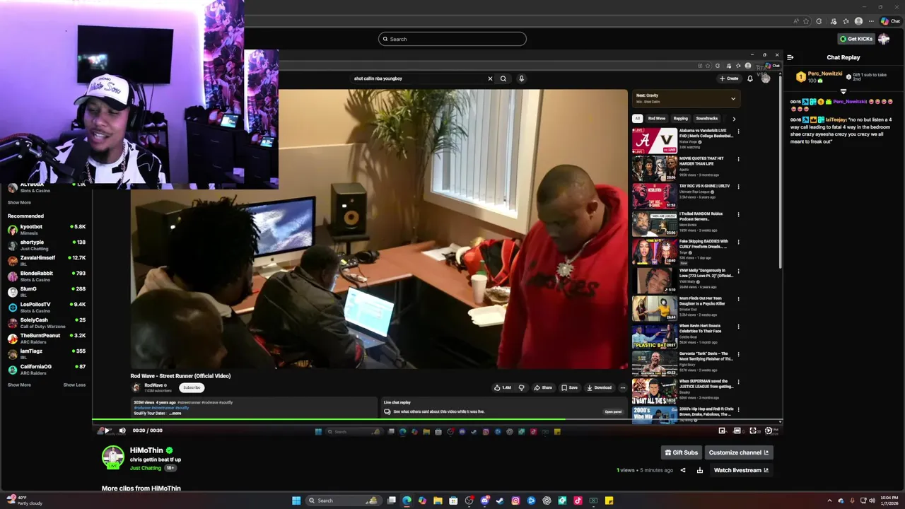
Task: Click the filter chips next arrow in video
Action: (x=733, y=119)
